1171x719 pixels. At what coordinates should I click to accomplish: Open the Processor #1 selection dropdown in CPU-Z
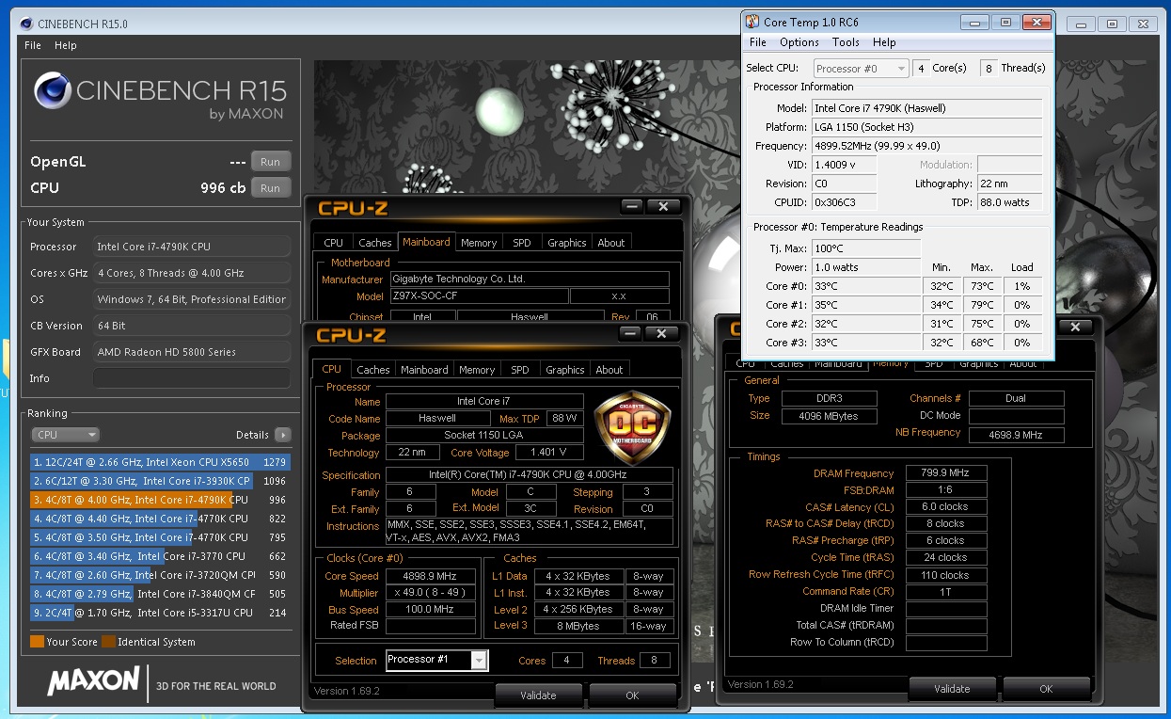436,660
